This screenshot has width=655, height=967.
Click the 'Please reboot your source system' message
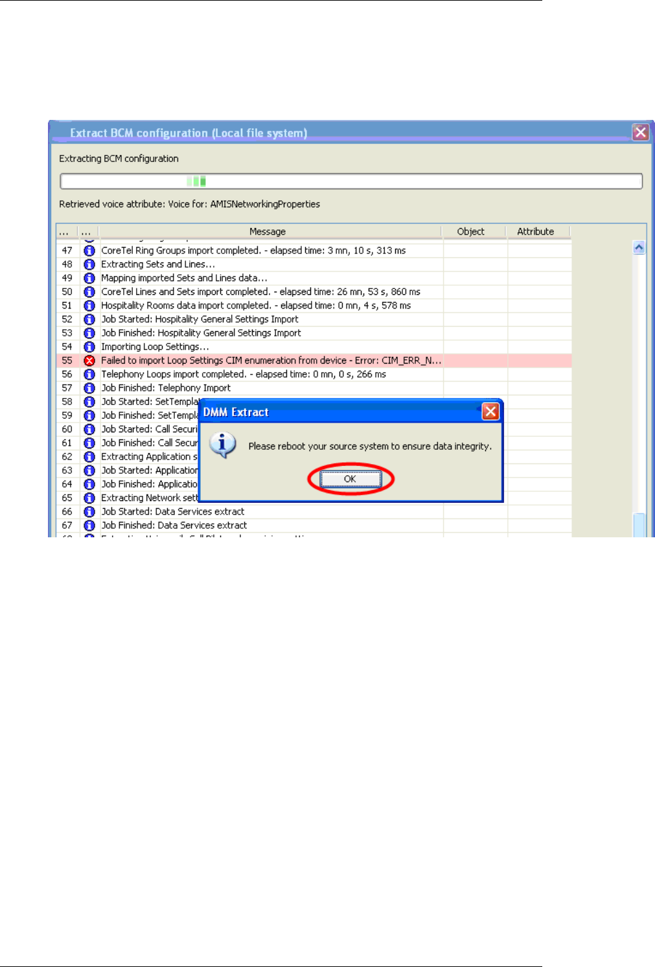pyautogui.click(x=370, y=446)
